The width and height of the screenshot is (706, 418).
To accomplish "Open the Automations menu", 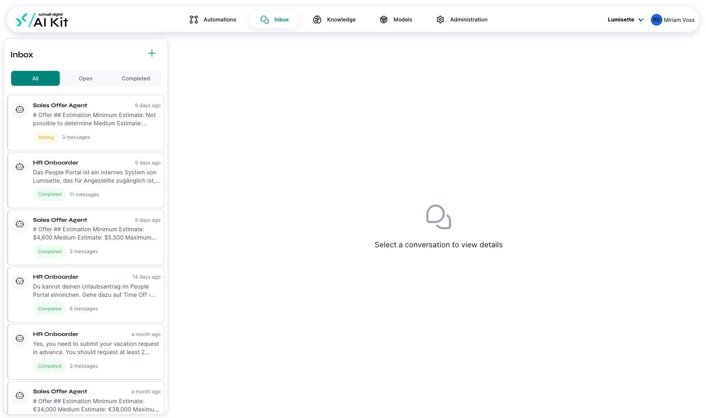I will click(x=213, y=19).
